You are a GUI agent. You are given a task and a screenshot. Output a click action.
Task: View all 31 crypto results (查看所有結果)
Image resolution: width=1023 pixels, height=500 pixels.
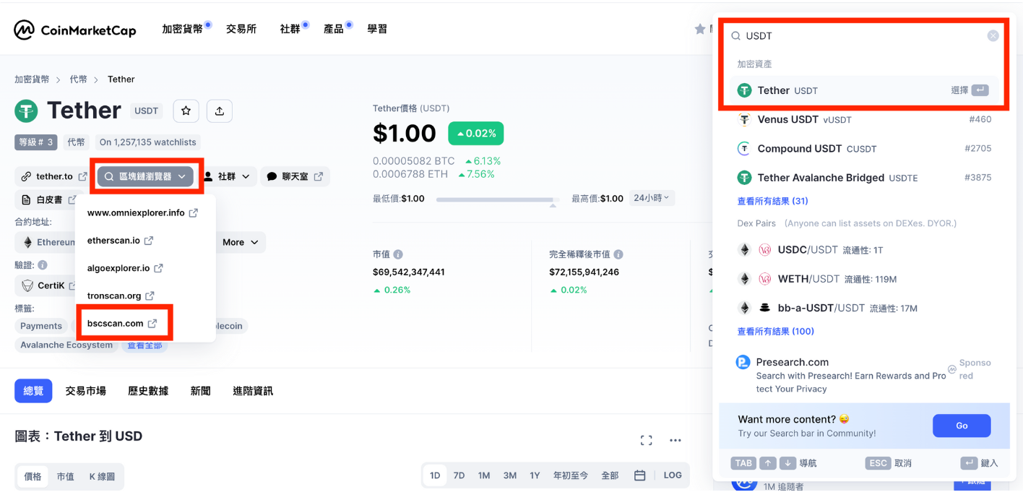(772, 201)
